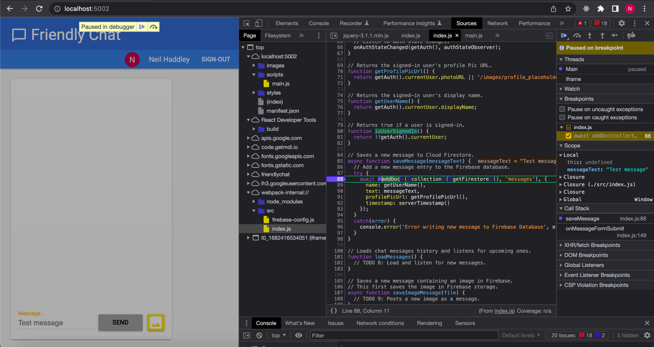Open the index.js source map link

pyautogui.click(x=504, y=311)
